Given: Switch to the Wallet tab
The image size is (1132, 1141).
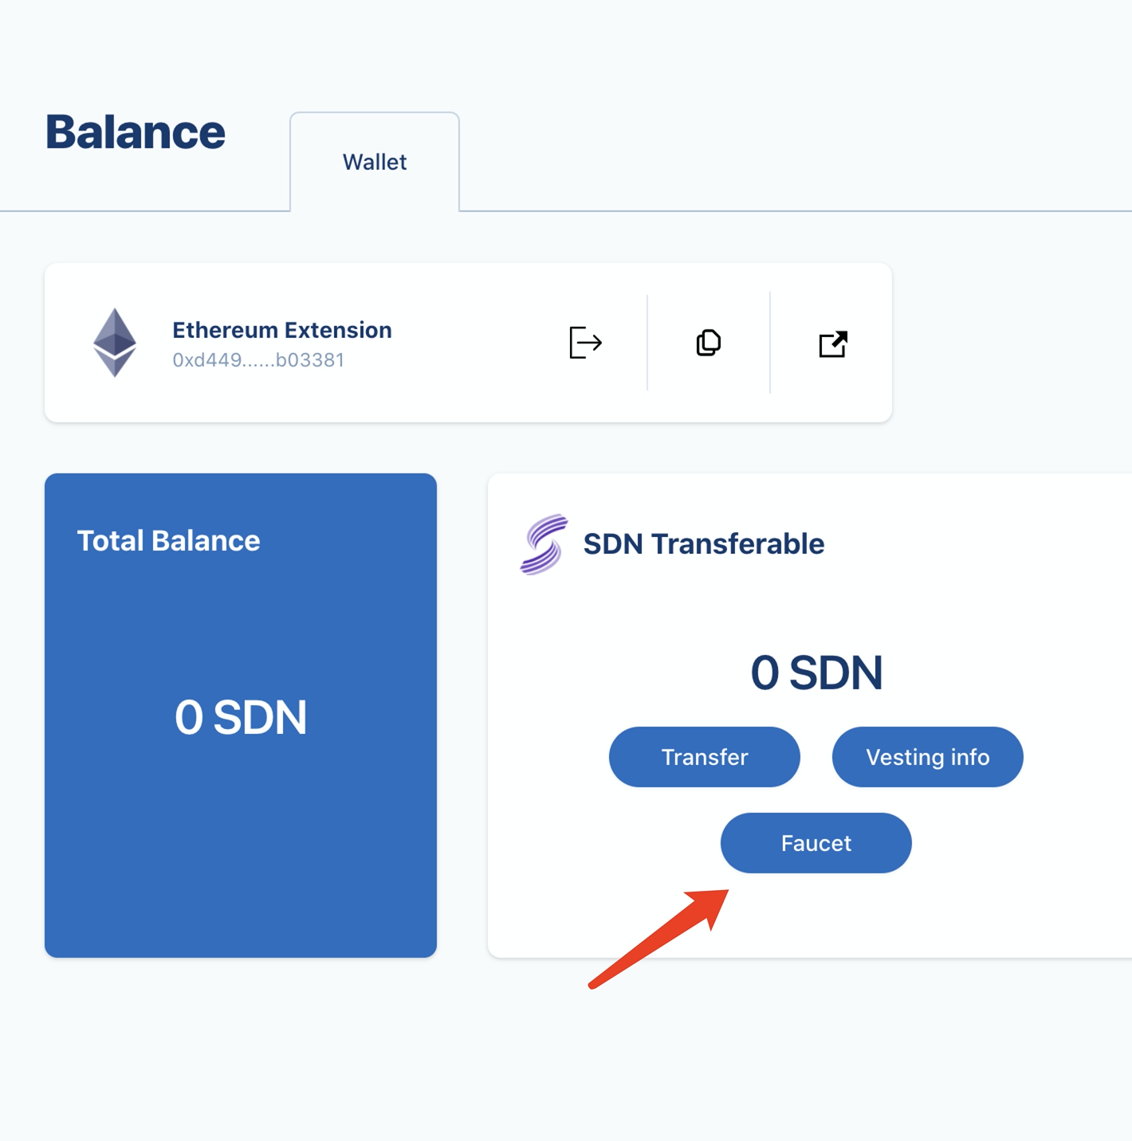Looking at the screenshot, I should tap(375, 163).
